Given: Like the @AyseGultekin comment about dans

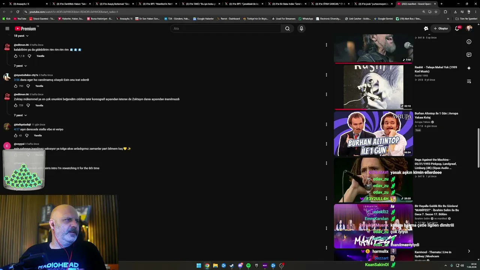Looking at the screenshot, I should click(16, 86).
